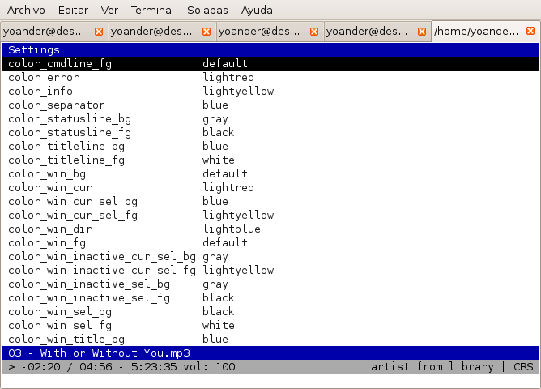Select the color_statusline_bg row
The image size is (541, 389).
tap(270, 119)
